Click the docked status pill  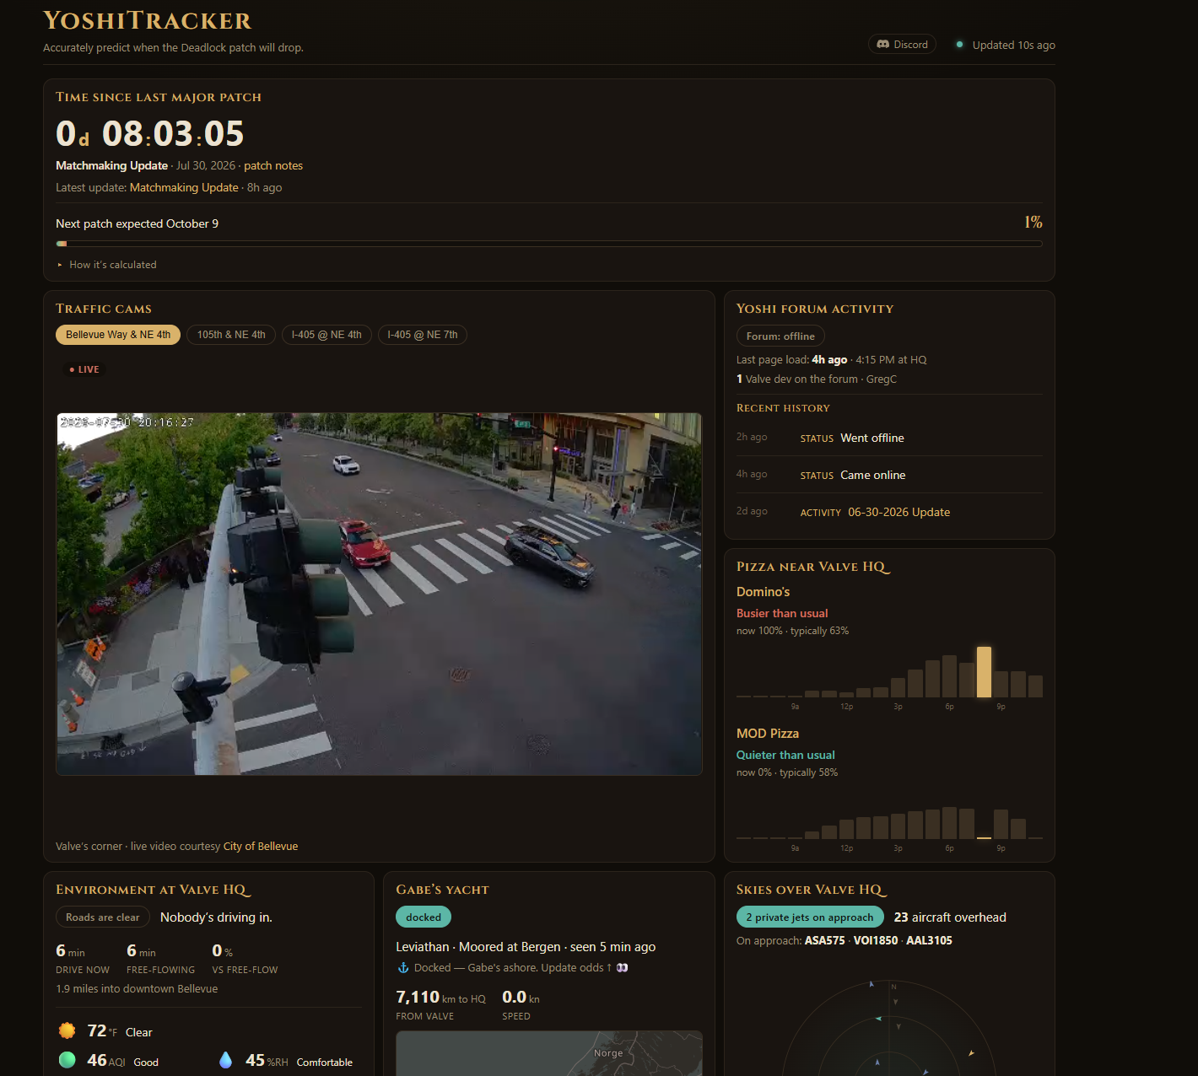(x=424, y=917)
